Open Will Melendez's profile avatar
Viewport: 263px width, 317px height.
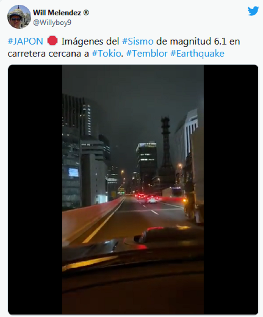pos(19,17)
